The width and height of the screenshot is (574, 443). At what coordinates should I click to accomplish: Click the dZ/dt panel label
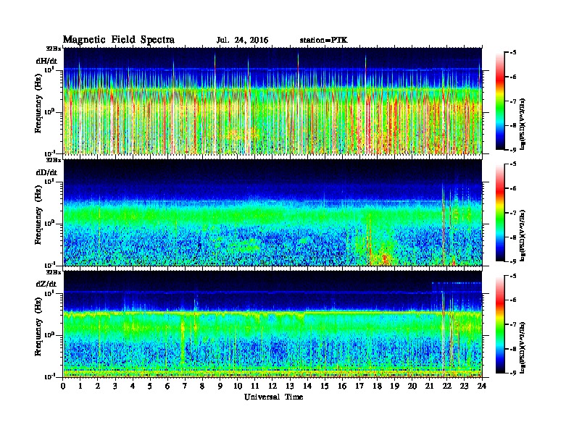(x=46, y=284)
